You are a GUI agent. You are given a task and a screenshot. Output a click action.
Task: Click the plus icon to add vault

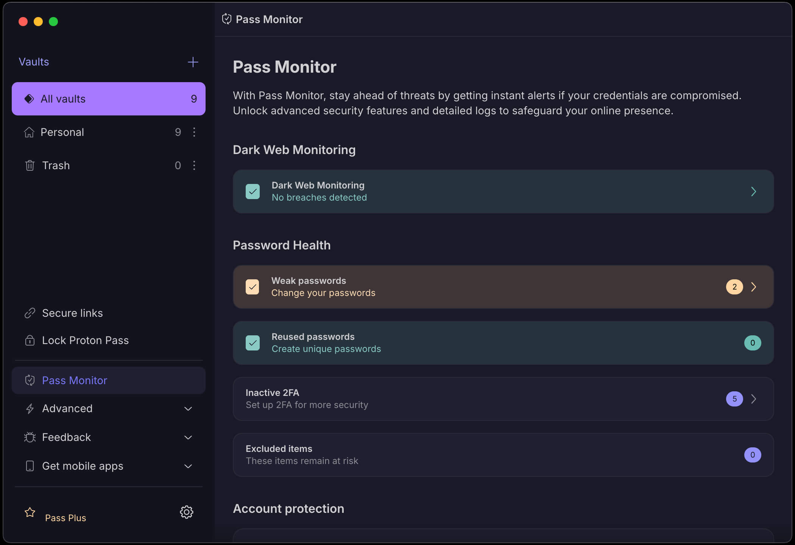(x=193, y=62)
